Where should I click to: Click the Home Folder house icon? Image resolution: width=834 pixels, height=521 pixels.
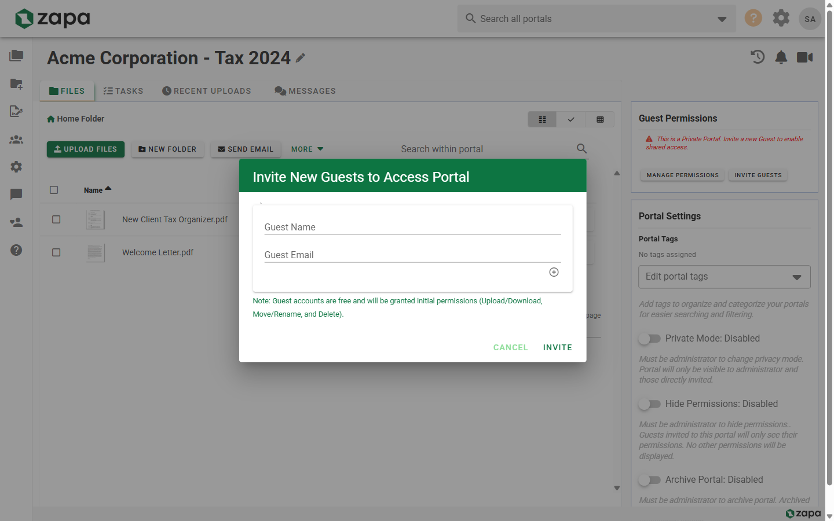[51, 119]
